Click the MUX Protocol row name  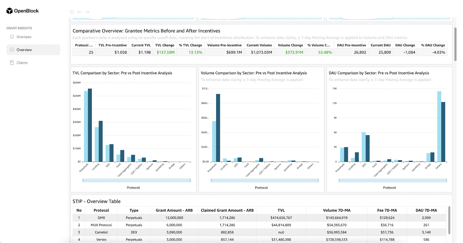[101, 225]
